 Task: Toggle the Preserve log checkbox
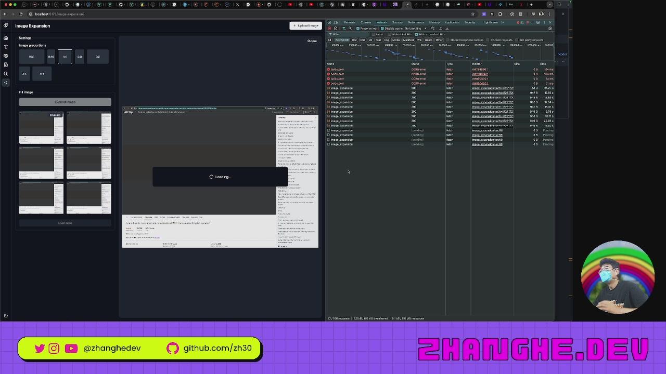[x=357, y=29]
